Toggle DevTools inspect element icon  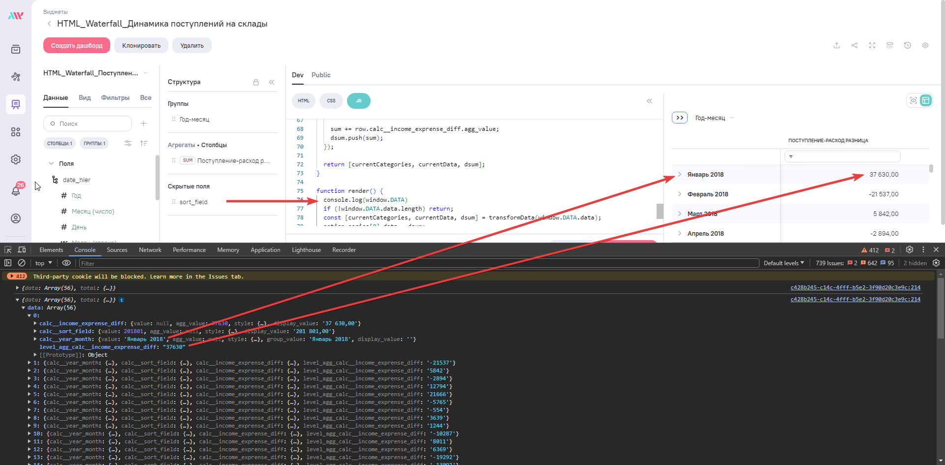coord(8,249)
